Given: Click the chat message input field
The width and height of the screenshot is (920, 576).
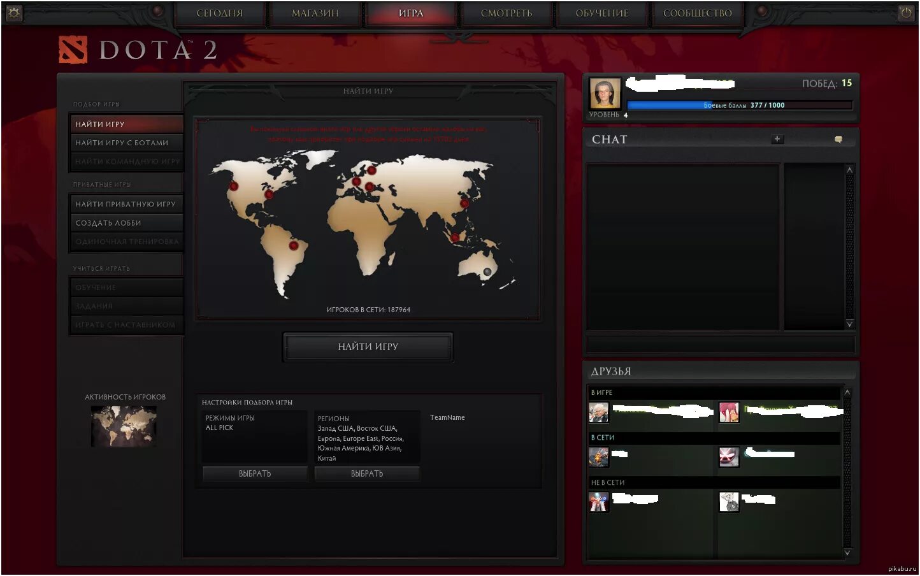Looking at the screenshot, I should coord(721,344).
